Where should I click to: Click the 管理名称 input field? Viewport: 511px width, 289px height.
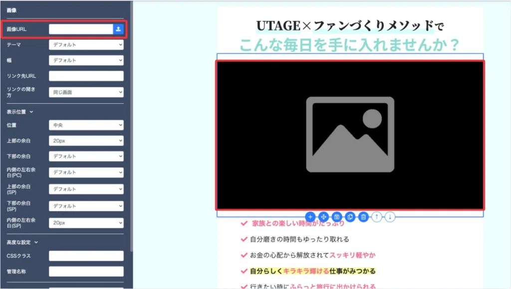86,272
